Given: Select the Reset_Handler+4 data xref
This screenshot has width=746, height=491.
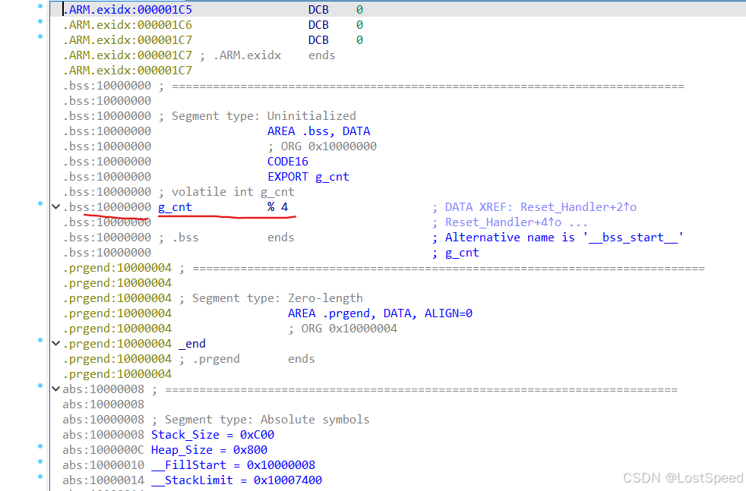Looking at the screenshot, I should (x=503, y=222).
